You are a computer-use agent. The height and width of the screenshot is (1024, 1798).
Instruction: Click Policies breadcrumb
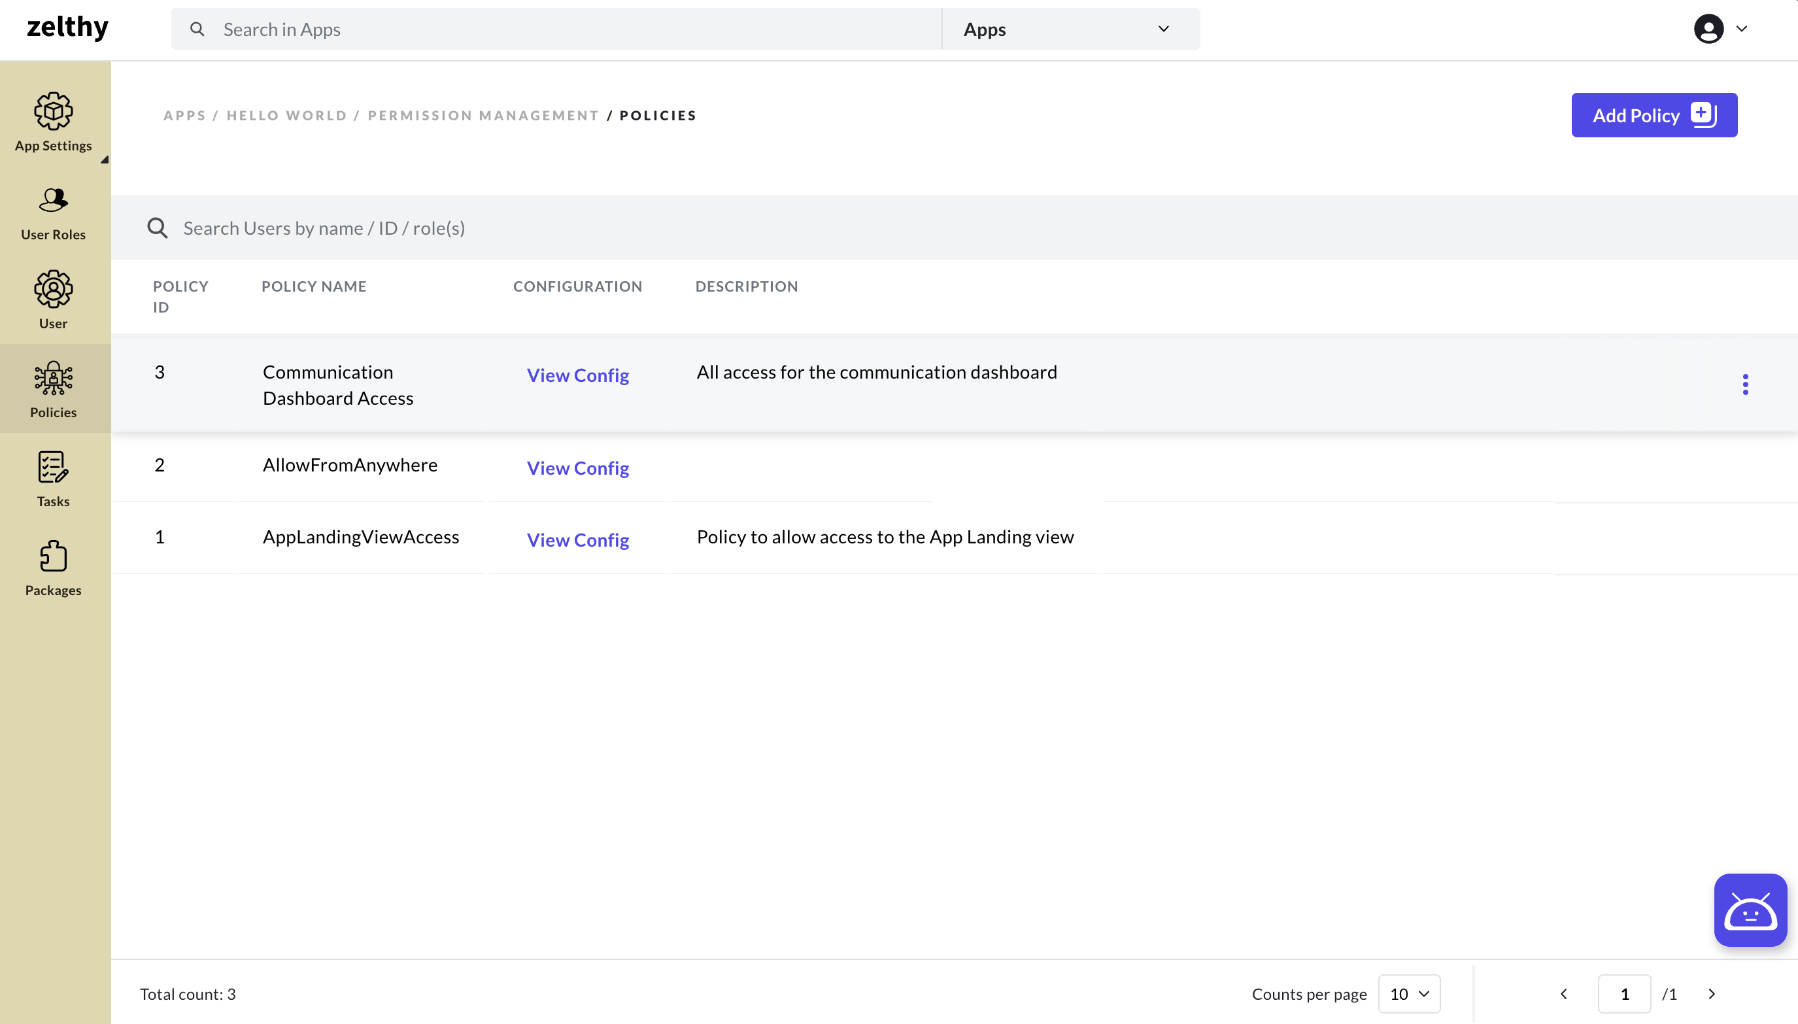(658, 115)
